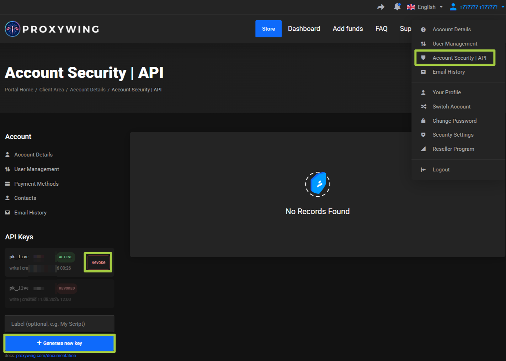Click the share arrow icon in top bar

(x=381, y=7)
